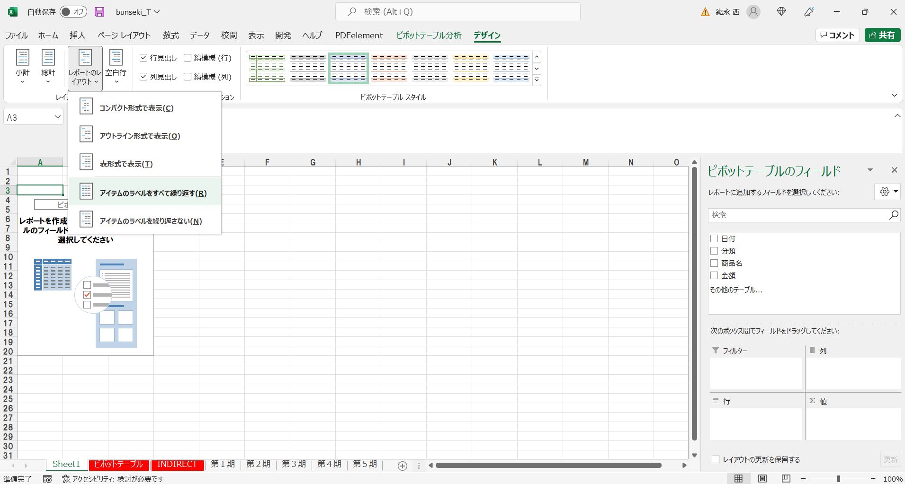Click the field list 検索 search box
This screenshot has width=905, height=484.
tap(798, 215)
